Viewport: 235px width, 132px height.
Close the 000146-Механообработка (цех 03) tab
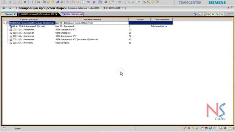(56, 14)
